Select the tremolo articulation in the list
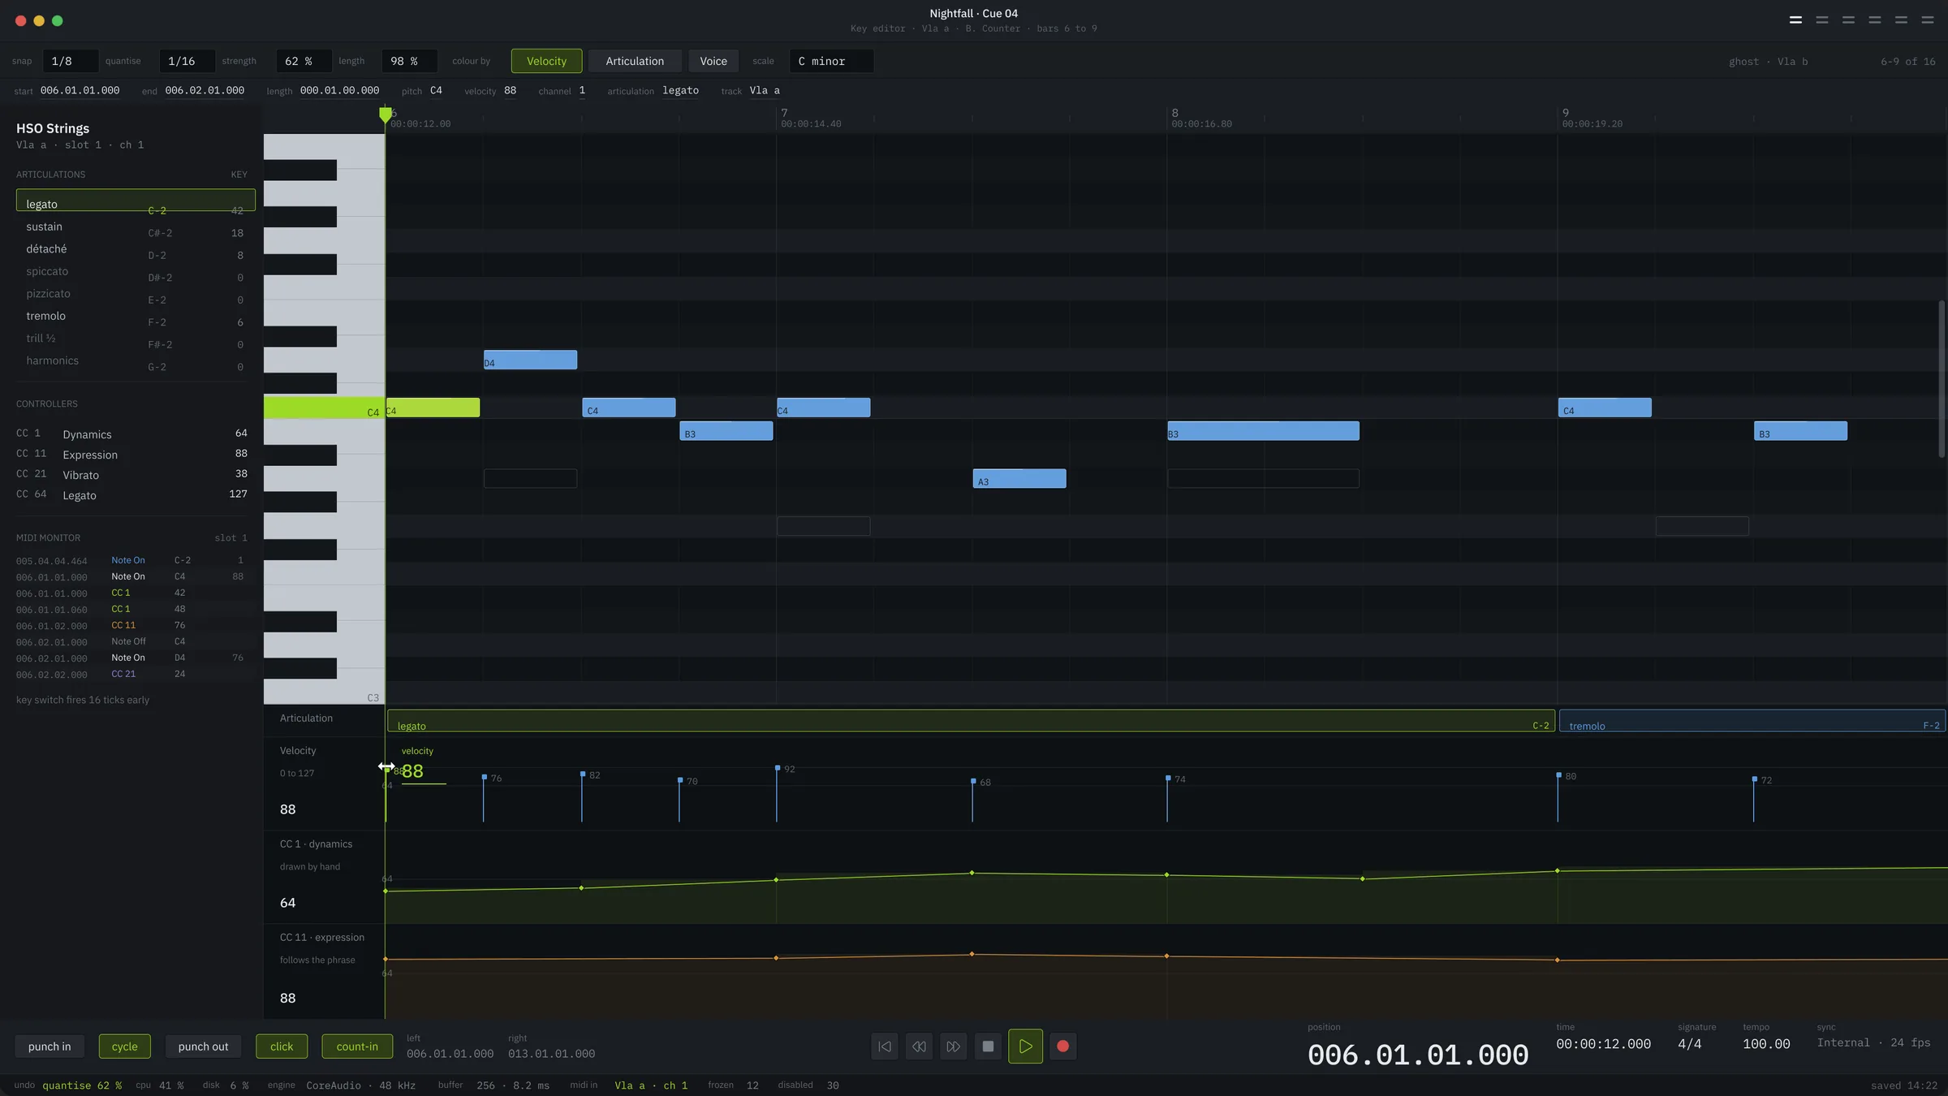1948x1096 pixels. 136,316
